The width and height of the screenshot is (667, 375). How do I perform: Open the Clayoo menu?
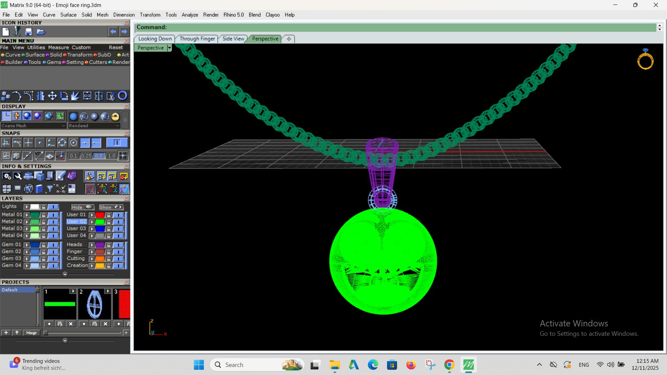273,15
